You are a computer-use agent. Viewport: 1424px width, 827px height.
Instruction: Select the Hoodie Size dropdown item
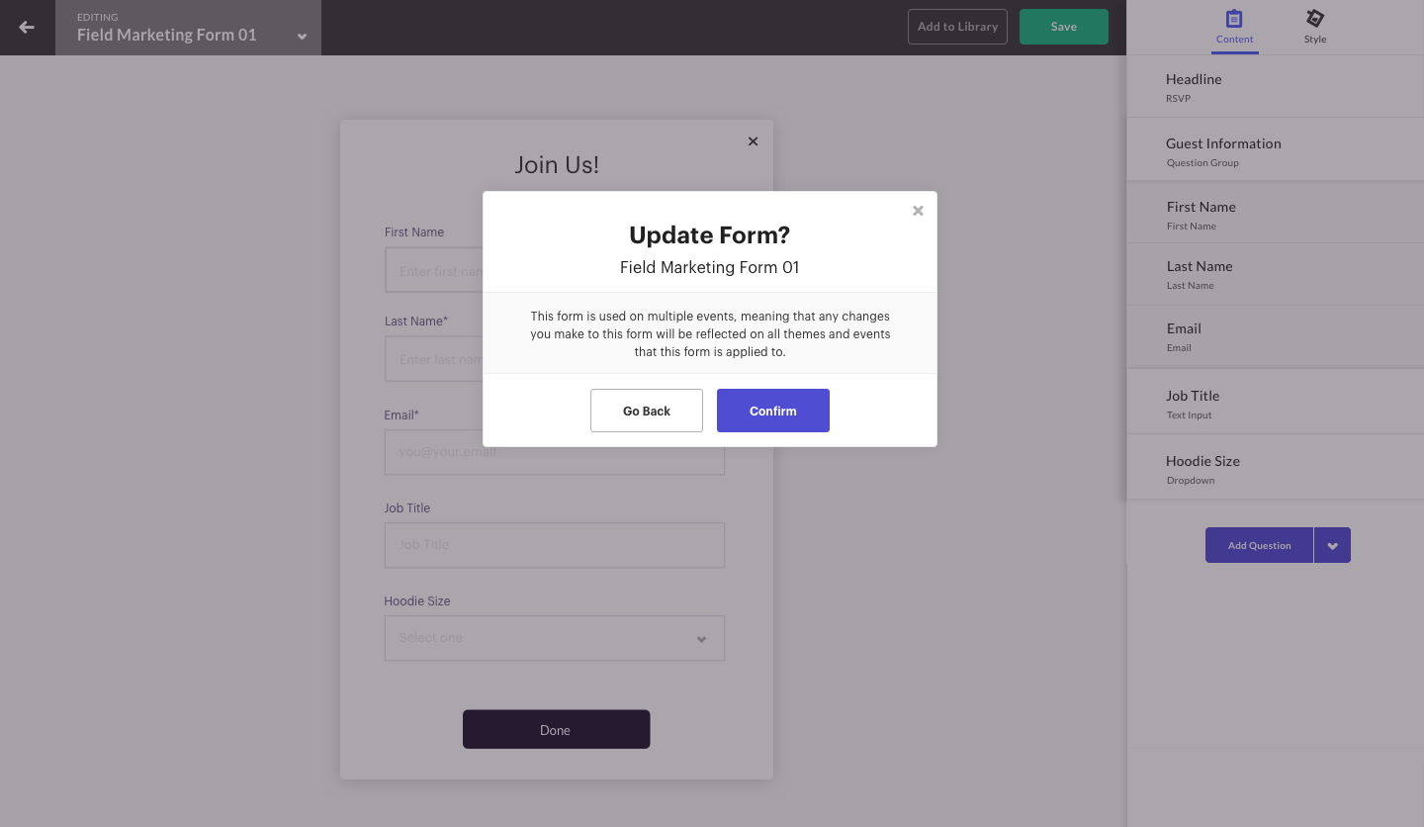[1276, 469]
